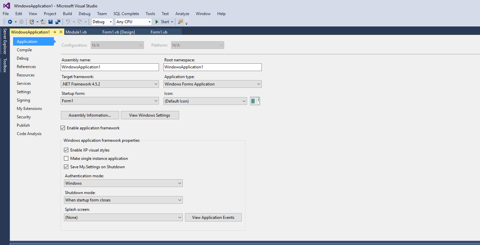Click the Assembly Information button

(x=90, y=115)
